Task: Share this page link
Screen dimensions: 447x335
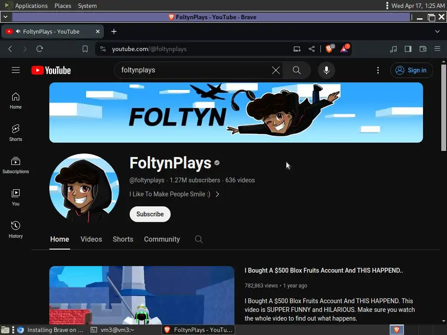Action: 312,49
